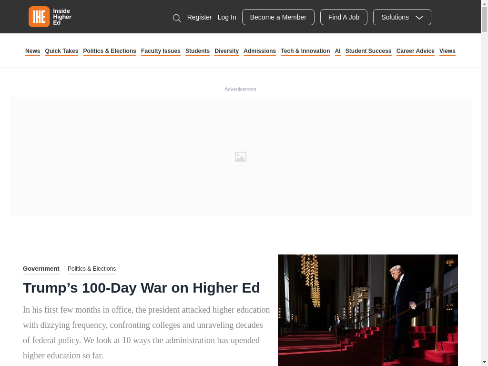Go to Quick Takes
This screenshot has height=366, width=488.
[61, 51]
